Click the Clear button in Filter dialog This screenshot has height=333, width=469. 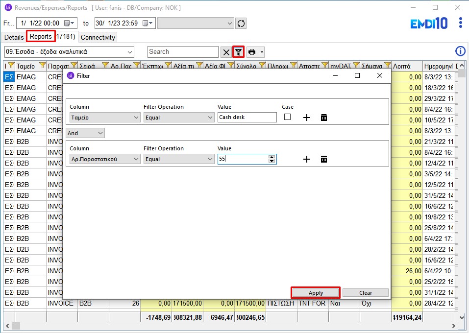[366, 293]
